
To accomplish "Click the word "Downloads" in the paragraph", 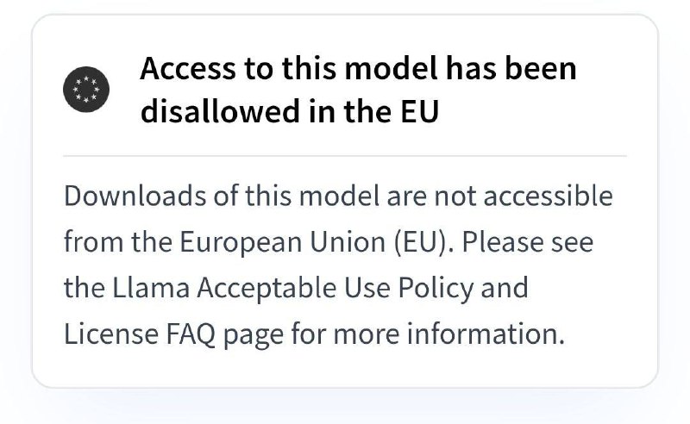I will click(135, 196).
